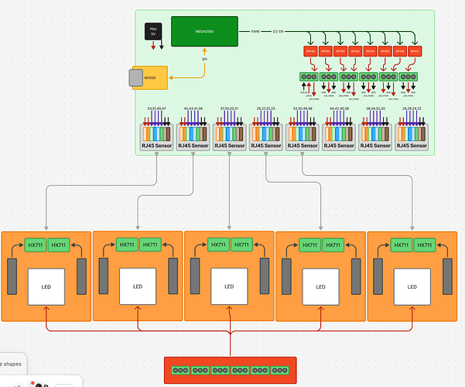Image resolution: width=465 pixels, height=387 pixels.
Task: Select LED box in the second orange panel
Action: (138, 286)
